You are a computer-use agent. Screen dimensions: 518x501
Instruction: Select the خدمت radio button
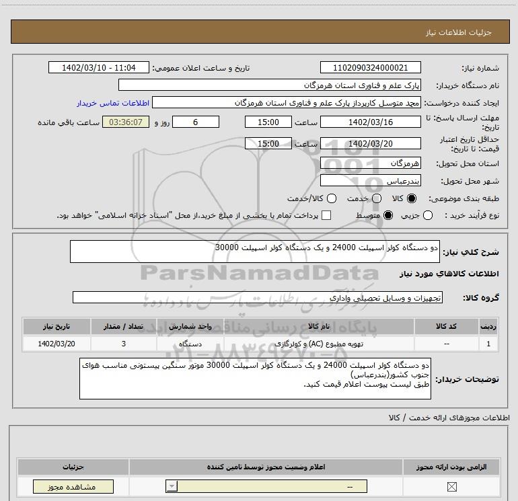tap(377, 198)
